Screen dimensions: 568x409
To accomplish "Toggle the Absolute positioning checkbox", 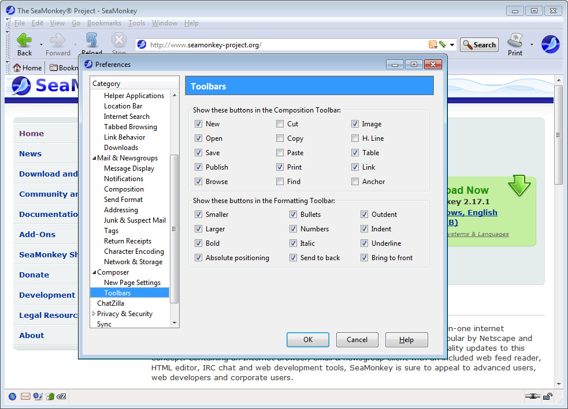I will pos(199,257).
